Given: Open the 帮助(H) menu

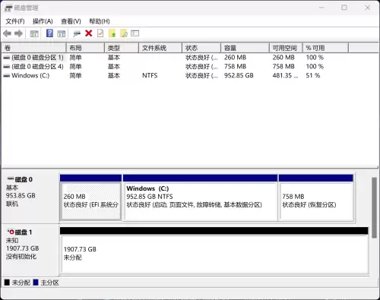Looking at the screenshot, I should point(100,21).
